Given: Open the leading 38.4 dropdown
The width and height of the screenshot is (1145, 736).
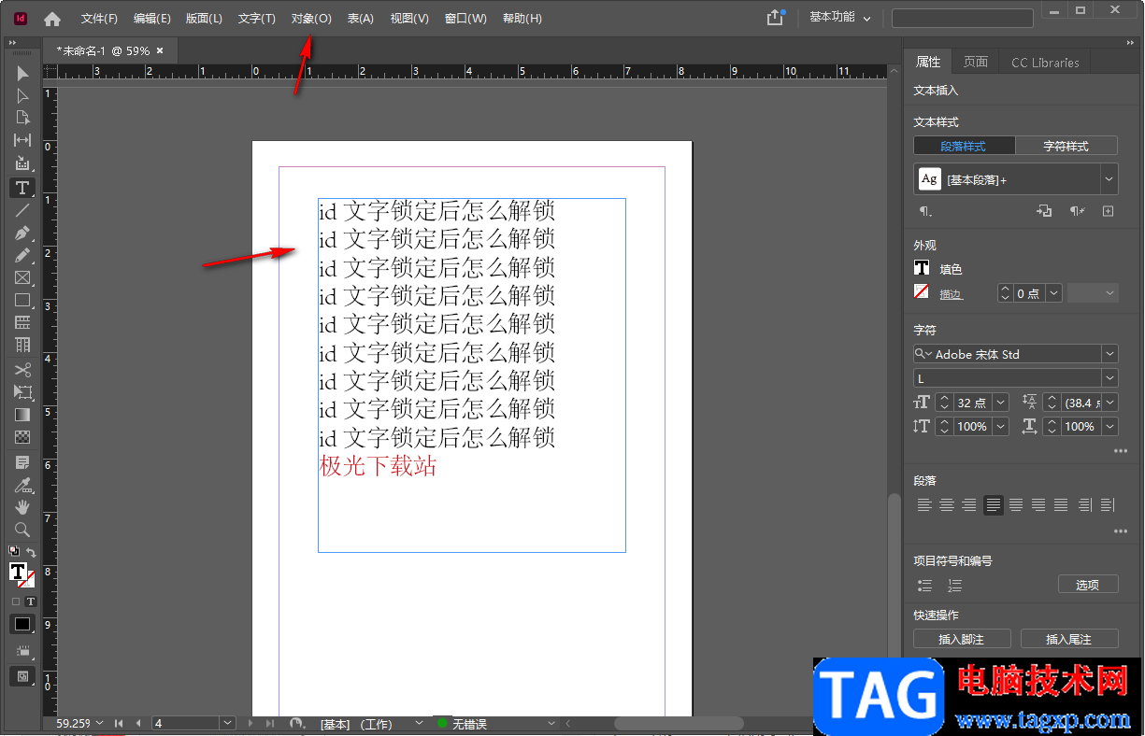Looking at the screenshot, I should point(1109,402).
